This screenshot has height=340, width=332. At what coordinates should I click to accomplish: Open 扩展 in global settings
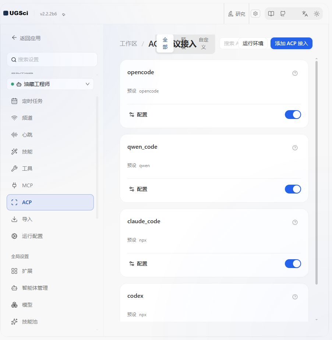50,271
